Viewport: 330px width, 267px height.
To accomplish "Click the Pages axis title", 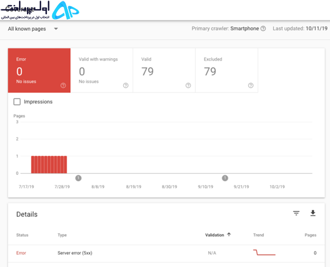I will coord(19,116).
